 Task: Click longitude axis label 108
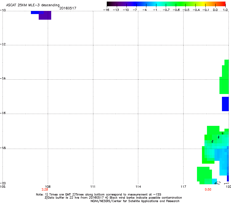(x=47, y=187)
